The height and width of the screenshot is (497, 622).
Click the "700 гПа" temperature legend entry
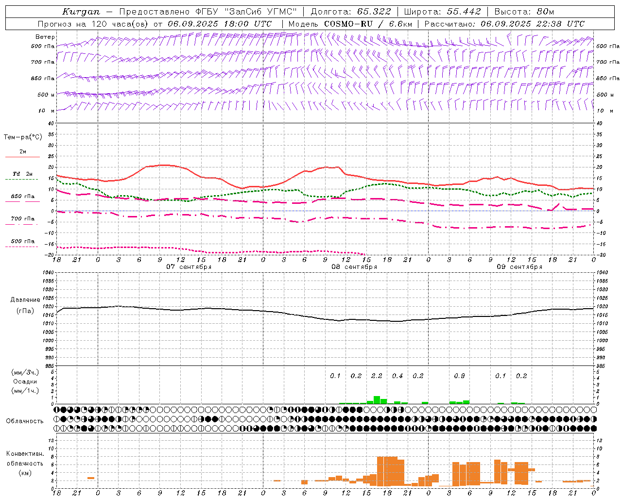(x=23, y=219)
